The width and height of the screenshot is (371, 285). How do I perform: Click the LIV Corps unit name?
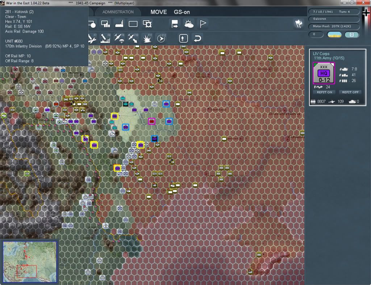tap(321, 54)
